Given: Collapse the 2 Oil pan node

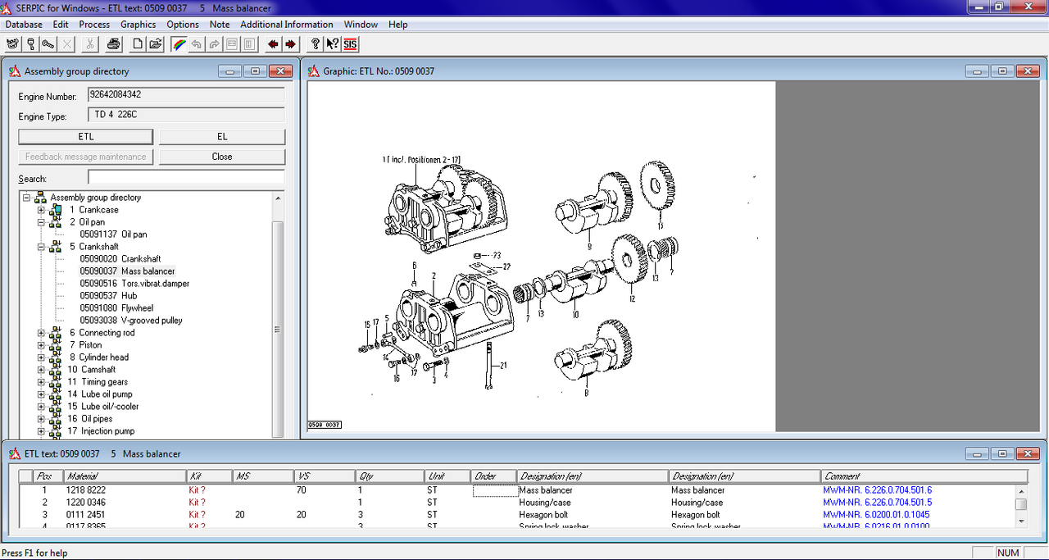Looking at the screenshot, I should point(41,222).
